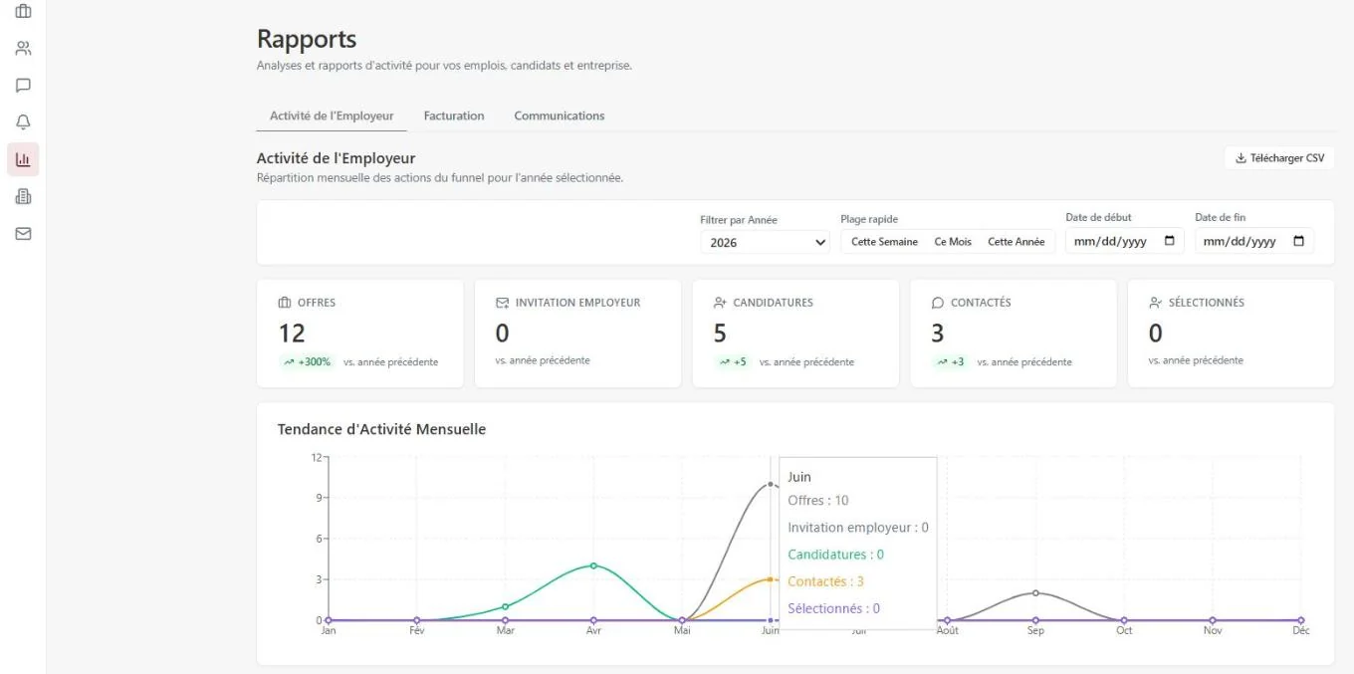Click the Déc label on chart axis
Image resolution: width=1354 pixels, height=674 pixels.
coord(1300,630)
